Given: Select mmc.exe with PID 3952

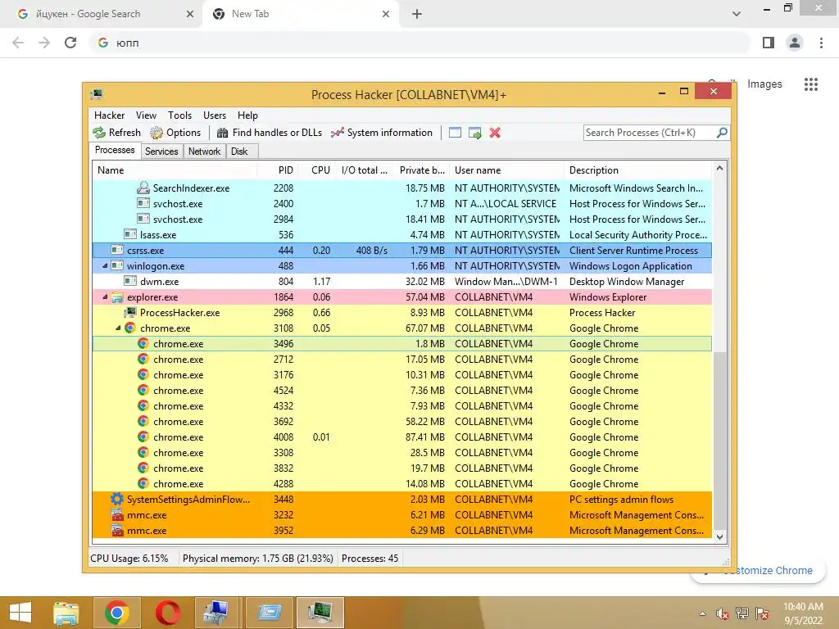Looking at the screenshot, I should 401,531.
